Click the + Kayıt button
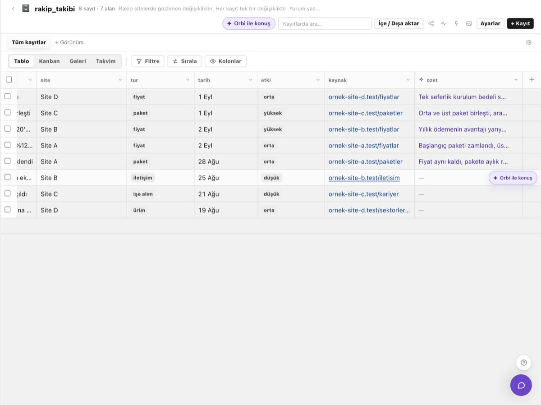This screenshot has width=541, height=405. click(x=520, y=23)
